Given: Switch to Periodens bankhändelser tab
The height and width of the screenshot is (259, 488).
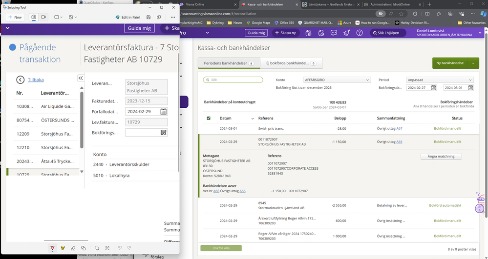Looking at the screenshot, I should point(229,63).
